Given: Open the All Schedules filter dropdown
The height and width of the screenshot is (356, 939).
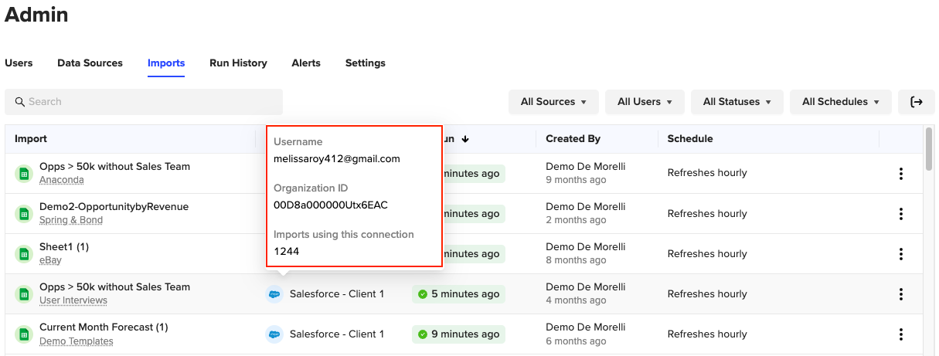Looking at the screenshot, I should point(840,102).
